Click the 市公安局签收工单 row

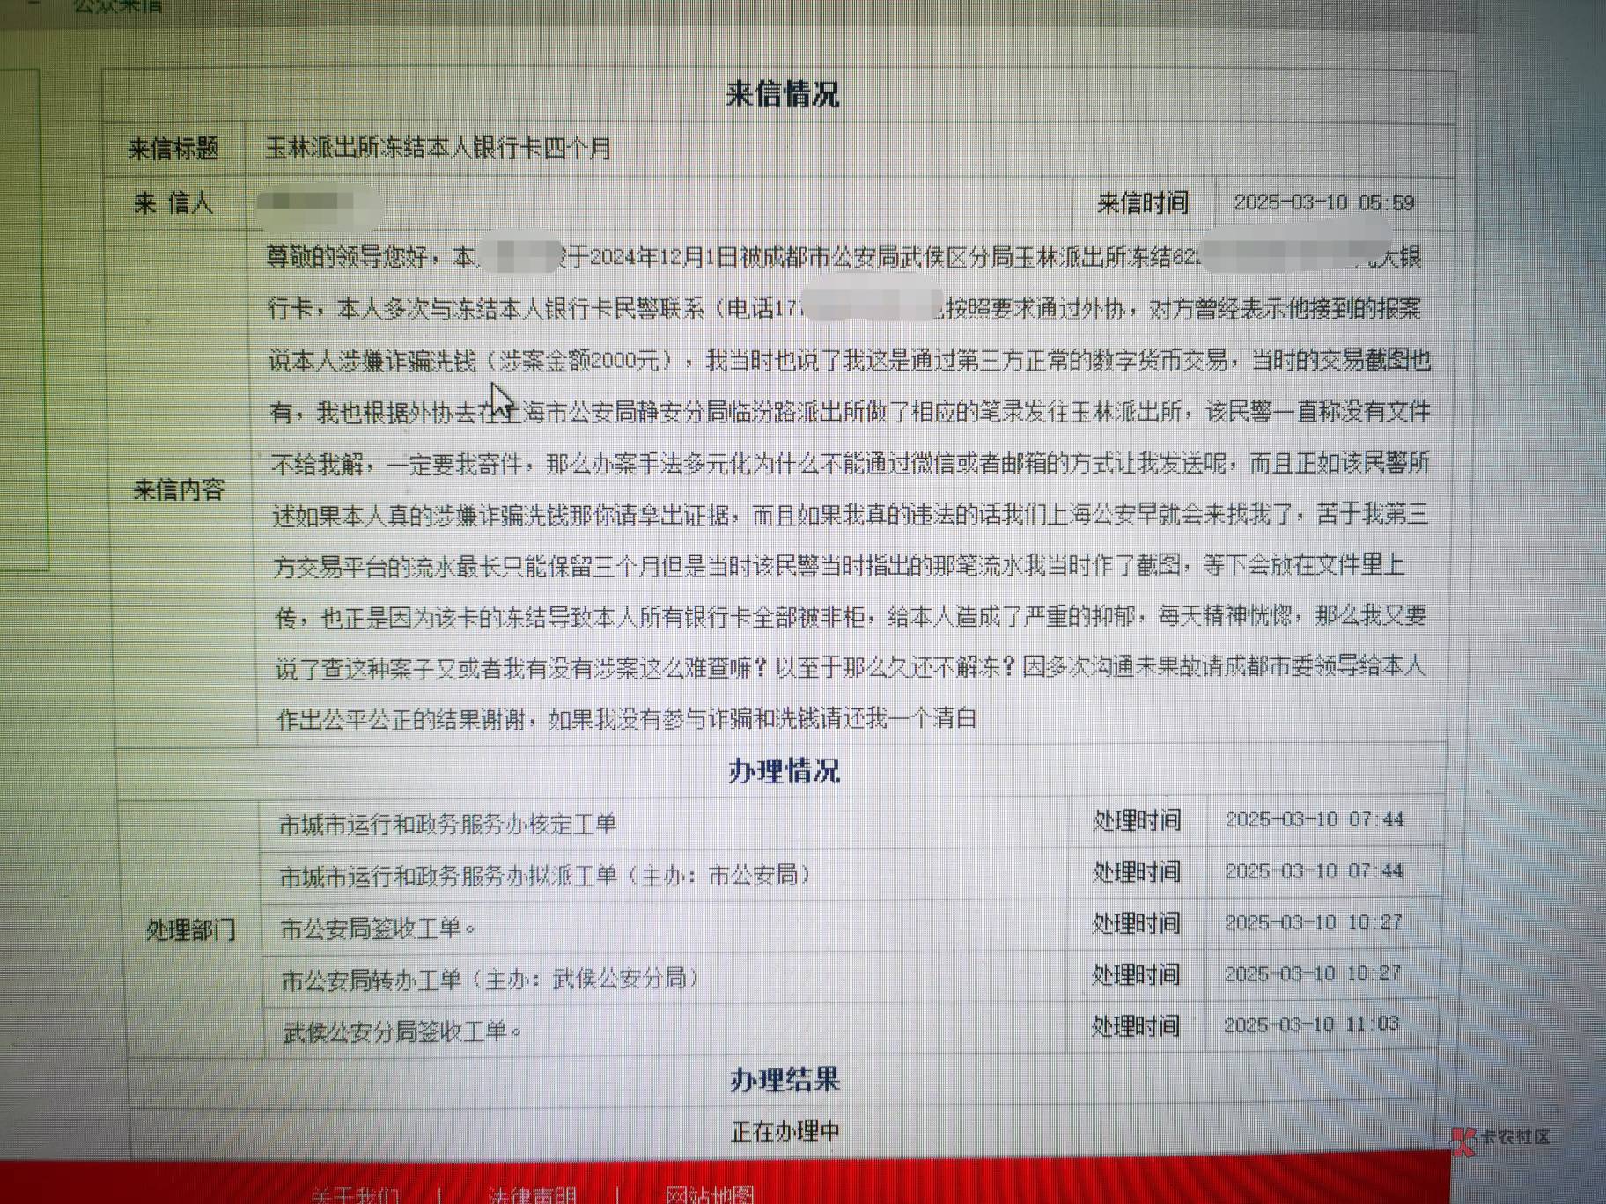tap(378, 928)
